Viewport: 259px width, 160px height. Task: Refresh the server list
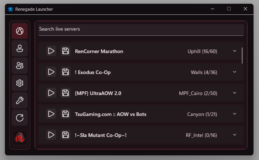click(x=20, y=118)
